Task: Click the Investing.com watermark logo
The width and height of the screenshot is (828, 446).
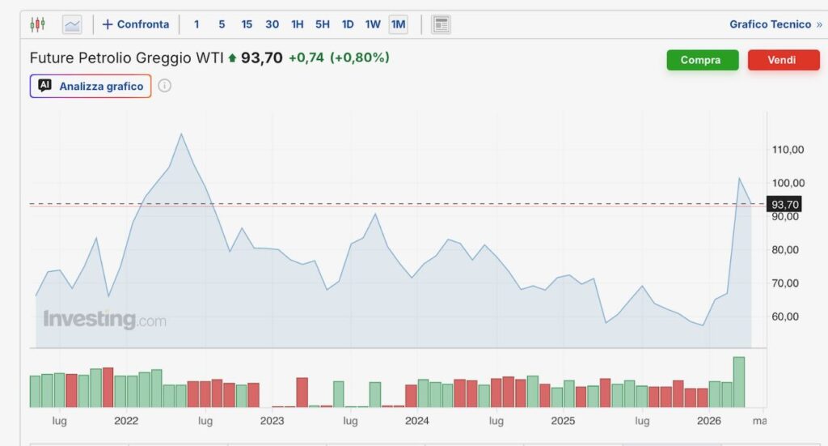Action: click(104, 320)
